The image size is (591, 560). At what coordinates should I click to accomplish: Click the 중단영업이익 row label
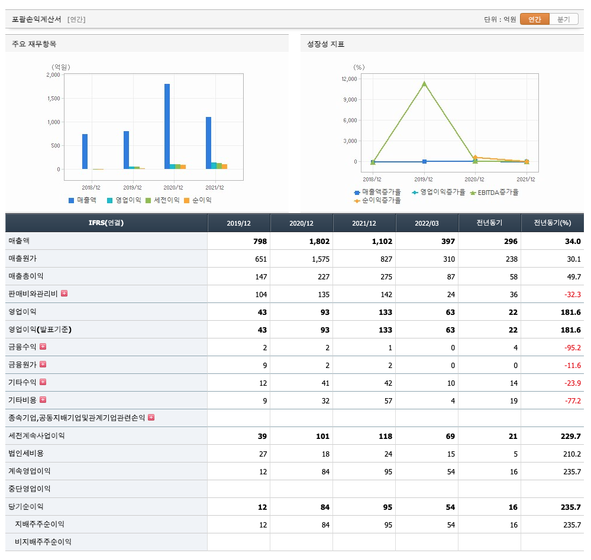pos(30,489)
